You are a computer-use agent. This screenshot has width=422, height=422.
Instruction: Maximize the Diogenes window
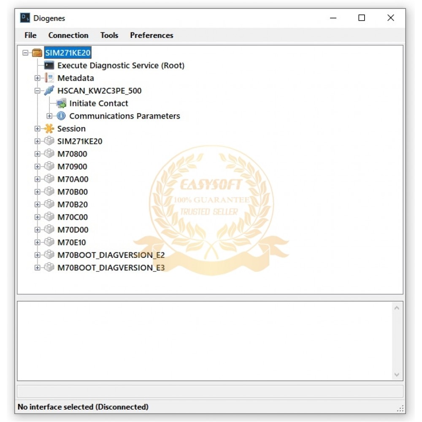362,18
